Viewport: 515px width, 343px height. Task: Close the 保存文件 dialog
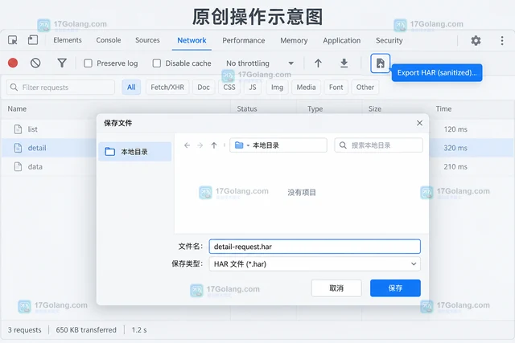pyautogui.click(x=419, y=123)
